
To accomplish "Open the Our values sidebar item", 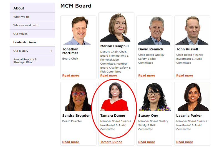I will pos(21,34).
